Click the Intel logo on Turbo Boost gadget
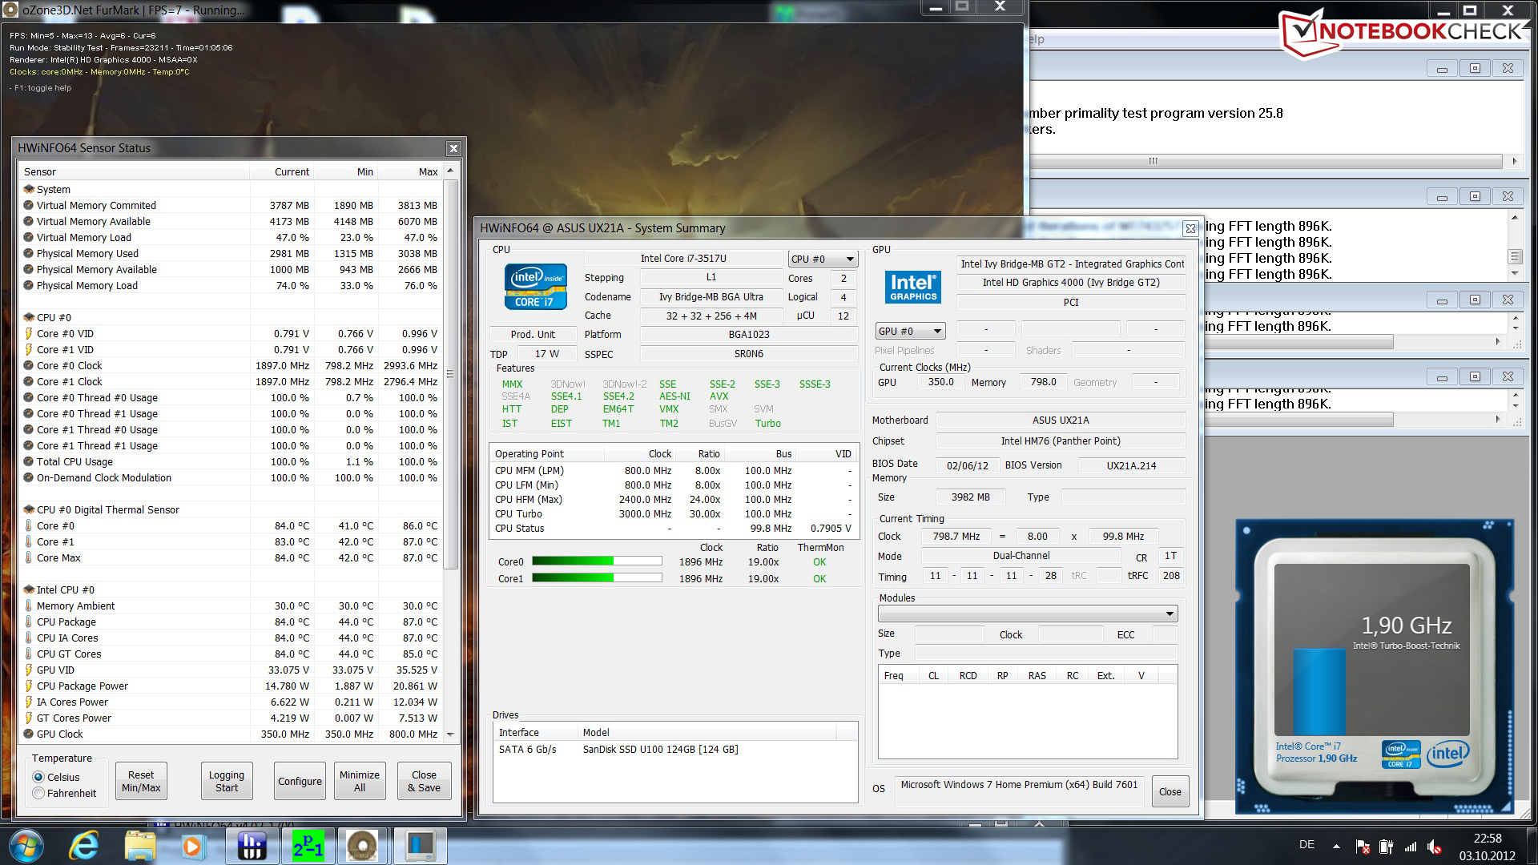The image size is (1538, 865). (1448, 754)
